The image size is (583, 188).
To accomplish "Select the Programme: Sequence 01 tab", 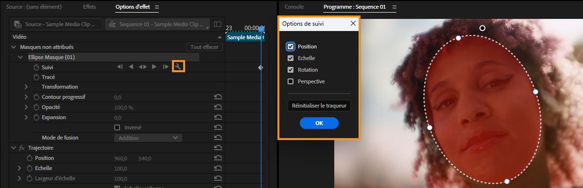I will point(355,7).
